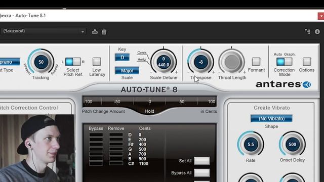Click the Throat Length knob
Viewport: 324px width, 182px height.
click(232, 62)
